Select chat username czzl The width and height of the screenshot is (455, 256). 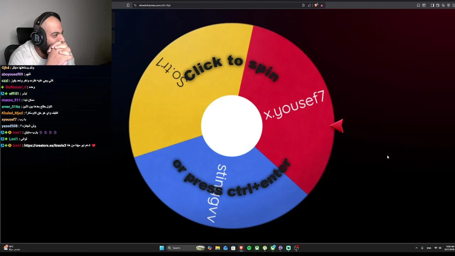tap(5, 81)
